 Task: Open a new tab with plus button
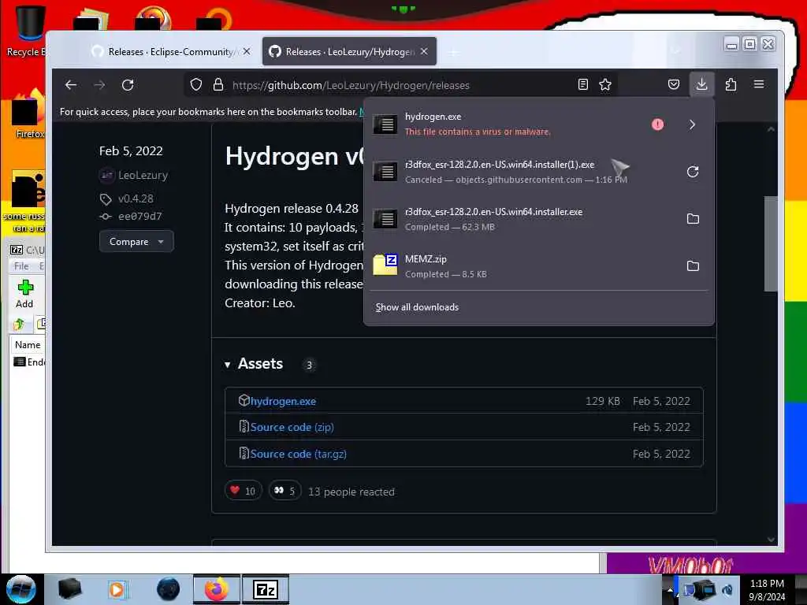click(453, 52)
